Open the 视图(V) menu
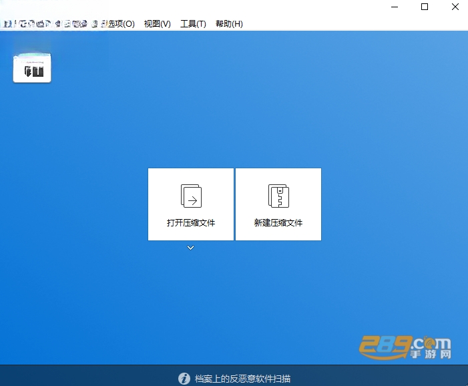The image size is (468, 386). tap(158, 24)
